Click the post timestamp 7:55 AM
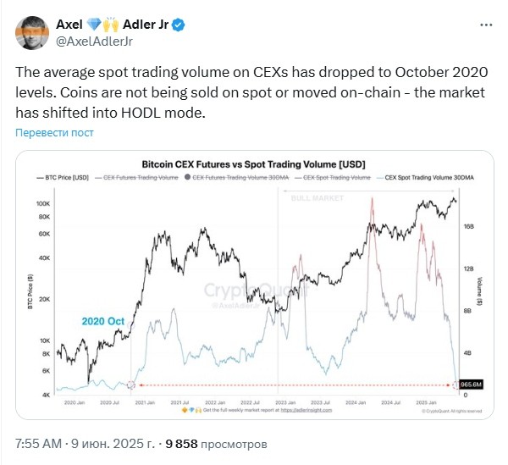508x465 pixels. point(39,444)
